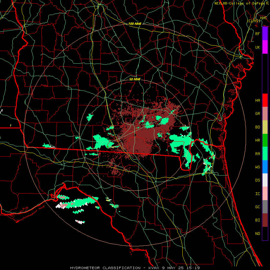Click the BD legend label
Screen dimensions: 270x270
click(x=258, y=127)
